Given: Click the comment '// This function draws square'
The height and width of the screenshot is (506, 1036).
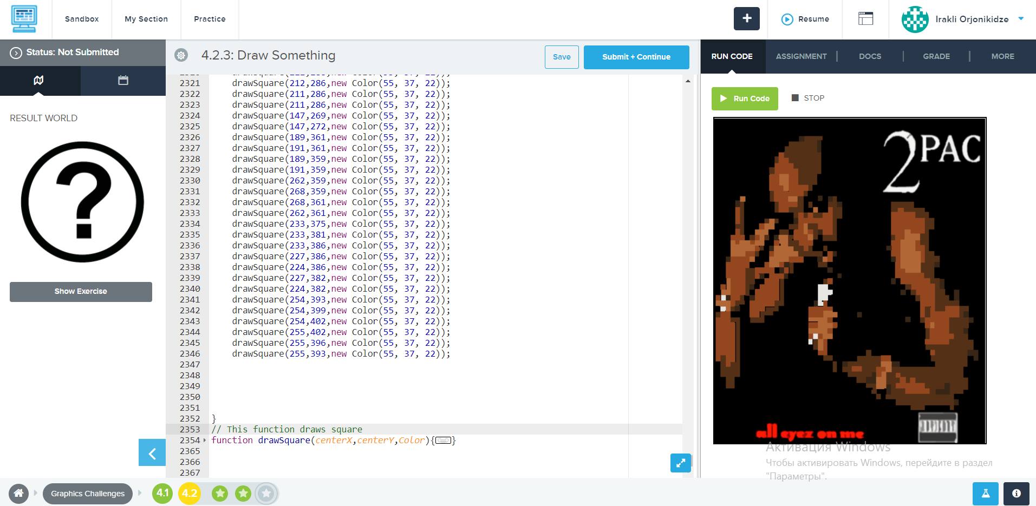Looking at the screenshot, I should 286,430.
